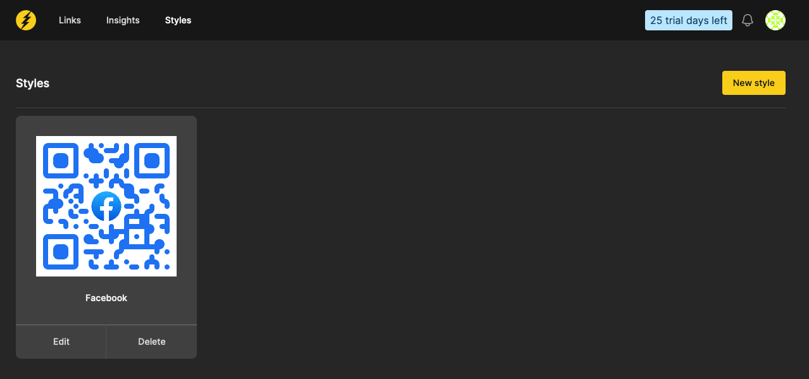Open the user avatar menu
This screenshot has height=379, width=809.
[775, 20]
